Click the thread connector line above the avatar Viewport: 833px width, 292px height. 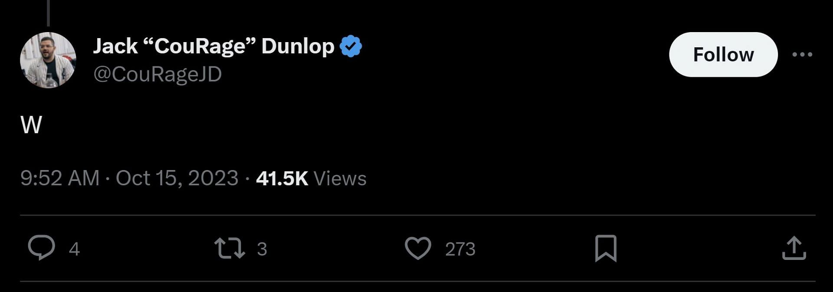[48, 13]
